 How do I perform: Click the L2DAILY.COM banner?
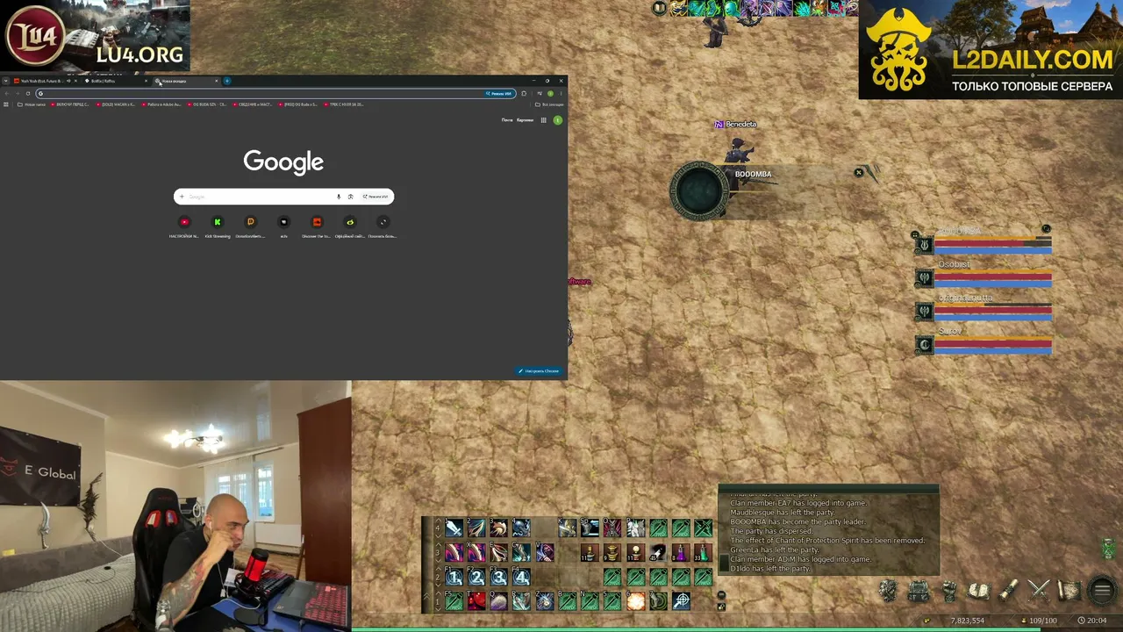tap(991, 49)
